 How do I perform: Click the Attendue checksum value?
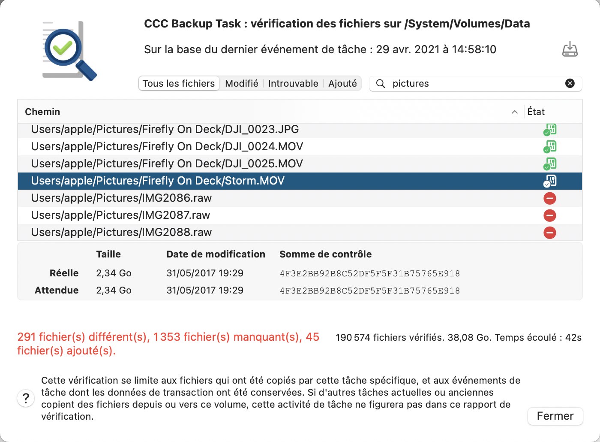tap(370, 291)
